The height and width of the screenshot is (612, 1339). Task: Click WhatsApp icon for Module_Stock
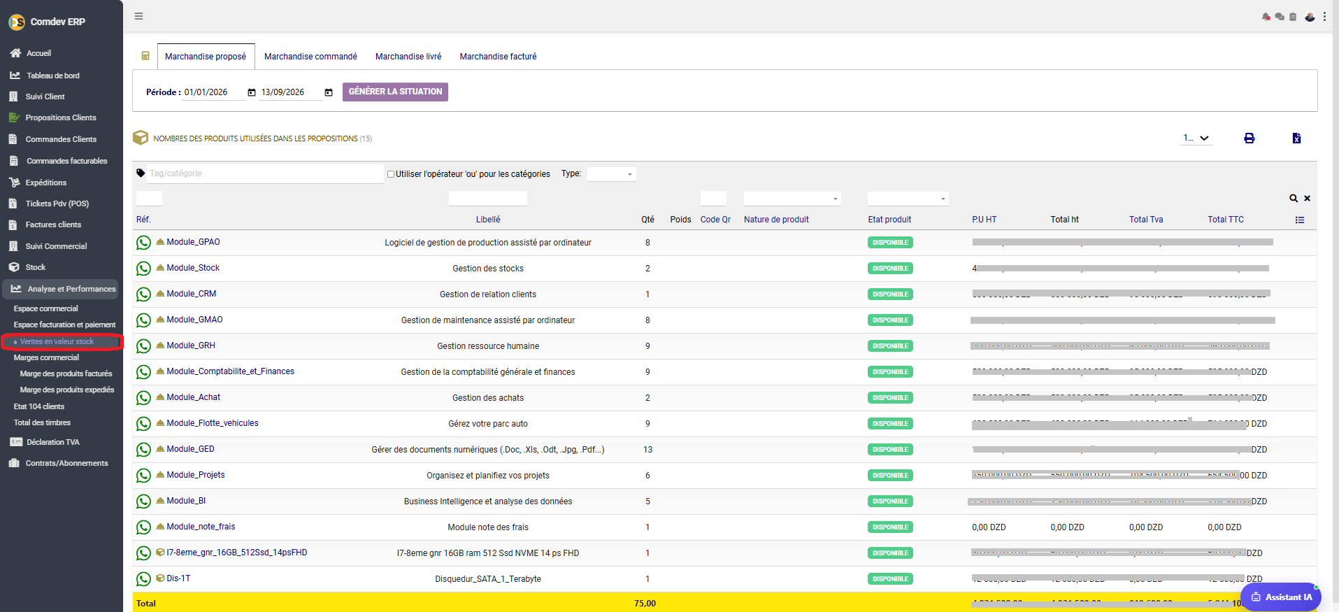coord(143,269)
